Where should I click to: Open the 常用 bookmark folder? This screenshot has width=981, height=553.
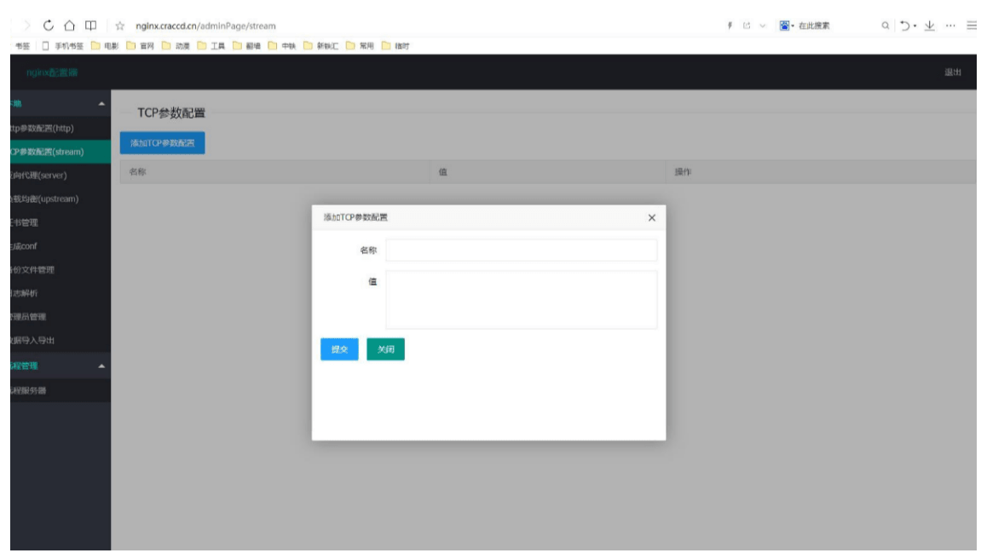click(x=361, y=46)
